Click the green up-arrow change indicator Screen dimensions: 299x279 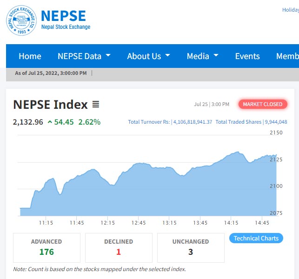pyautogui.click(x=50, y=122)
